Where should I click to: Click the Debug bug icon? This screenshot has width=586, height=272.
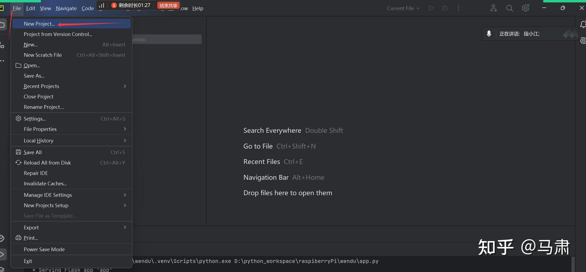445,8
